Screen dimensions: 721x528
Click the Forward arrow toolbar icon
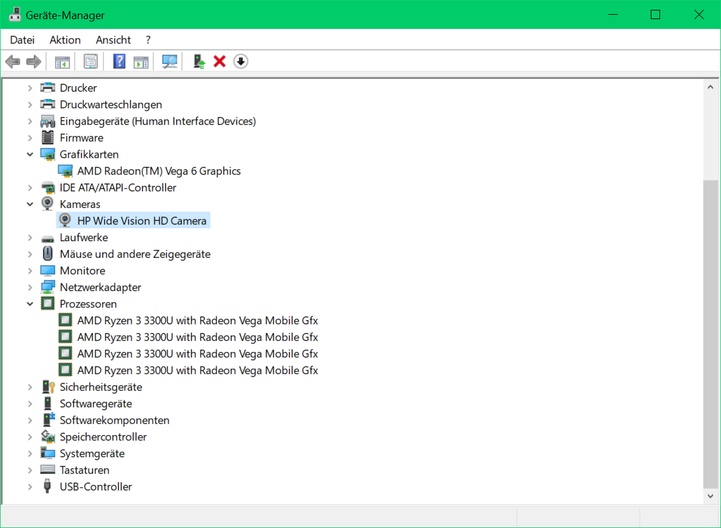pyautogui.click(x=34, y=61)
